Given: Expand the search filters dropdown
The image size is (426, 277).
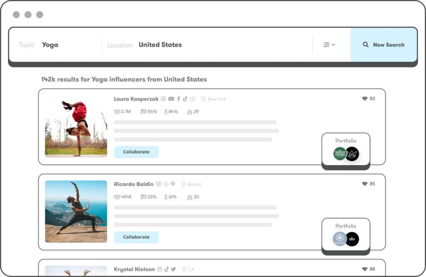Looking at the screenshot, I should 329,45.
